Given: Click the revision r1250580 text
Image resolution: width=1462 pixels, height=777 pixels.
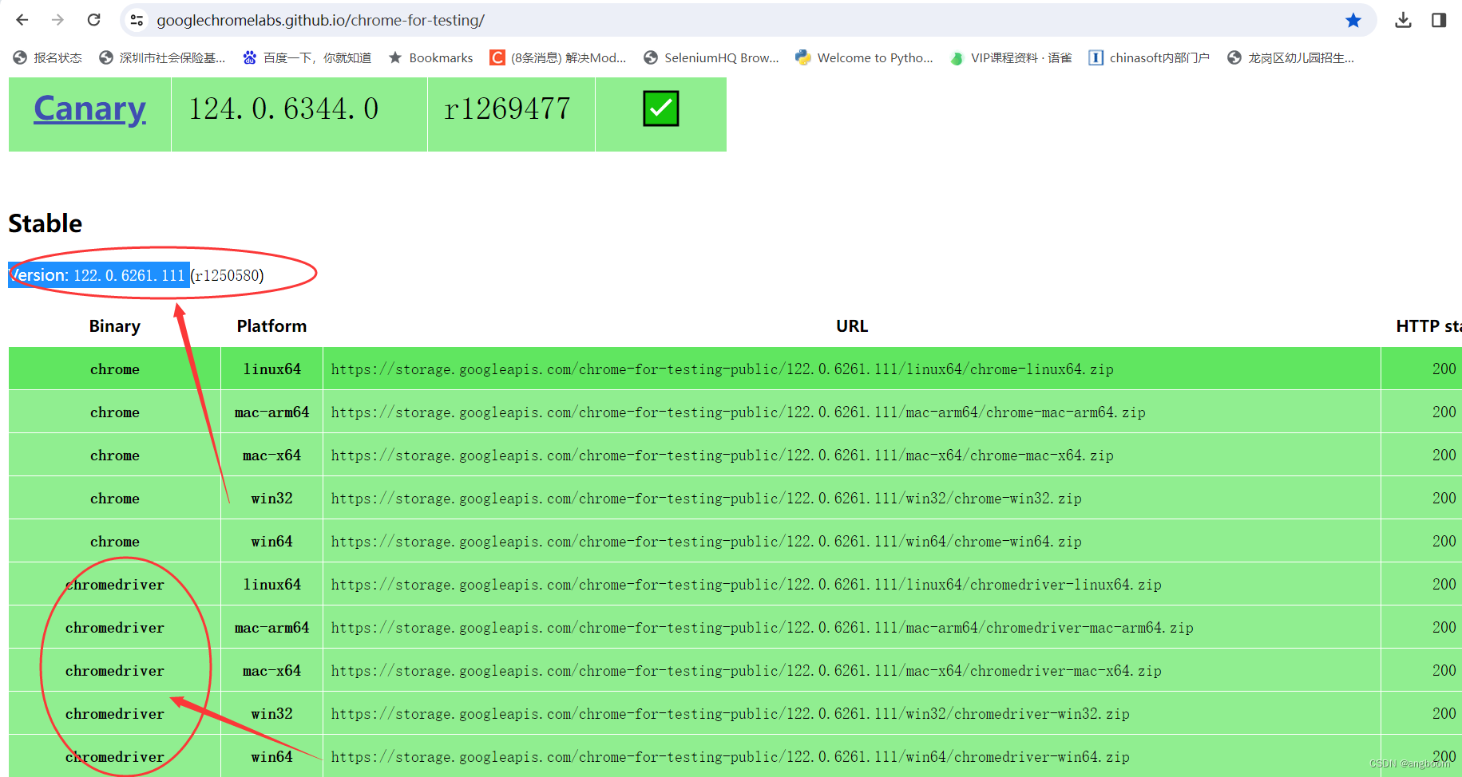Looking at the screenshot, I should click(228, 275).
